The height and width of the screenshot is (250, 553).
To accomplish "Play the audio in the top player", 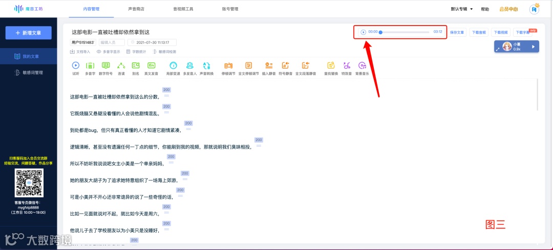I will click(x=363, y=32).
